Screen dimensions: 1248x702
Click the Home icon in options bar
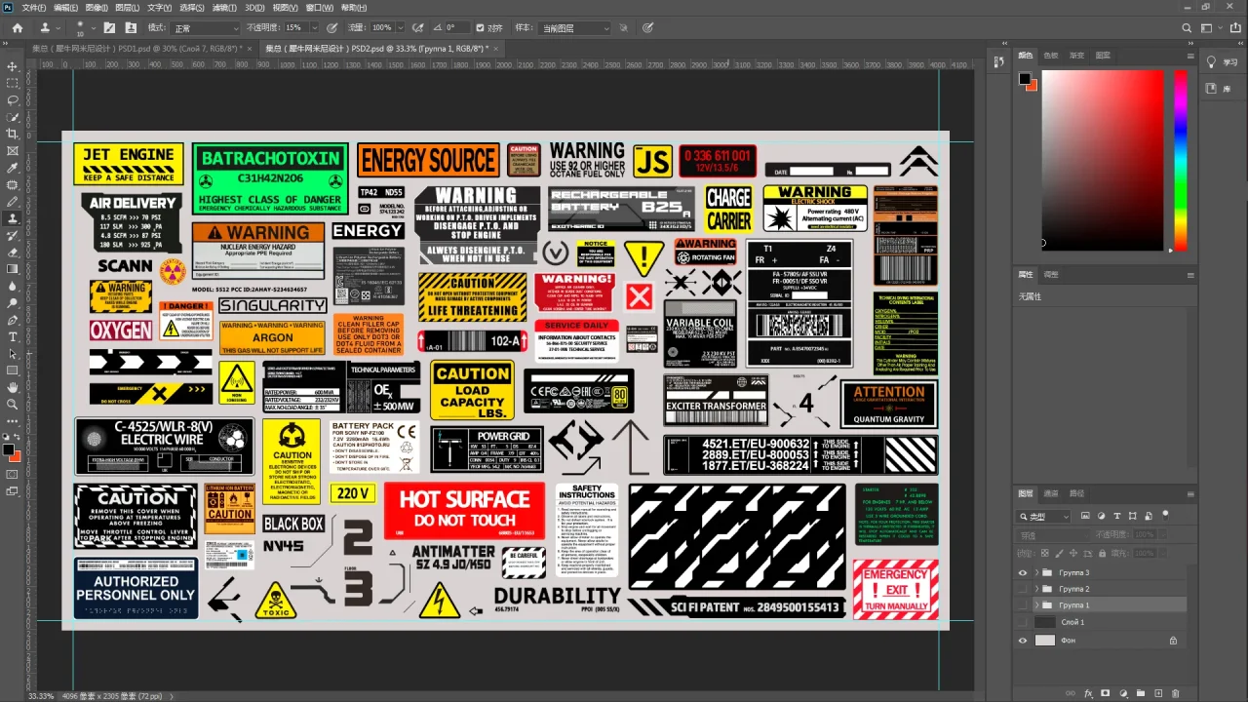pyautogui.click(x=17, y=27)
